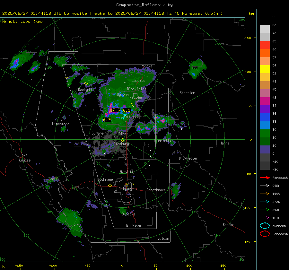Select the 6.1 storm top label
289x270 pixels.
pos(127,110)
